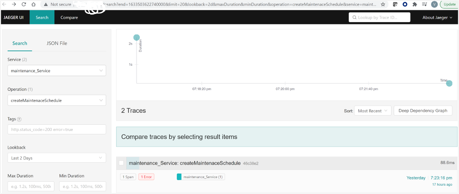Click the Max Duration input
Image resolution: width=459 pixels, height=194 pixels.
31,187
